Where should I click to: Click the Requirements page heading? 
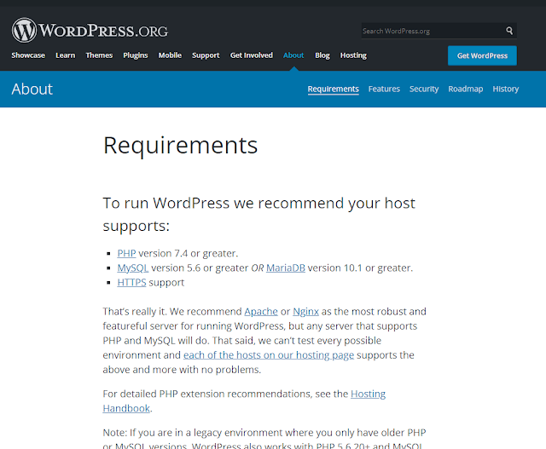(x=180, y=146)
